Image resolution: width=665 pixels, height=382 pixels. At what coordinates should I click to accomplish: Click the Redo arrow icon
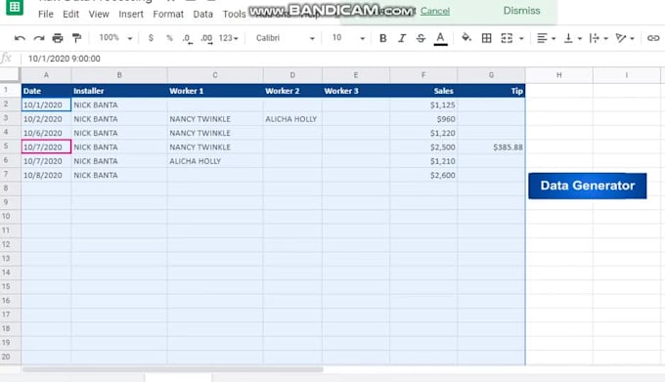(39, 38)
